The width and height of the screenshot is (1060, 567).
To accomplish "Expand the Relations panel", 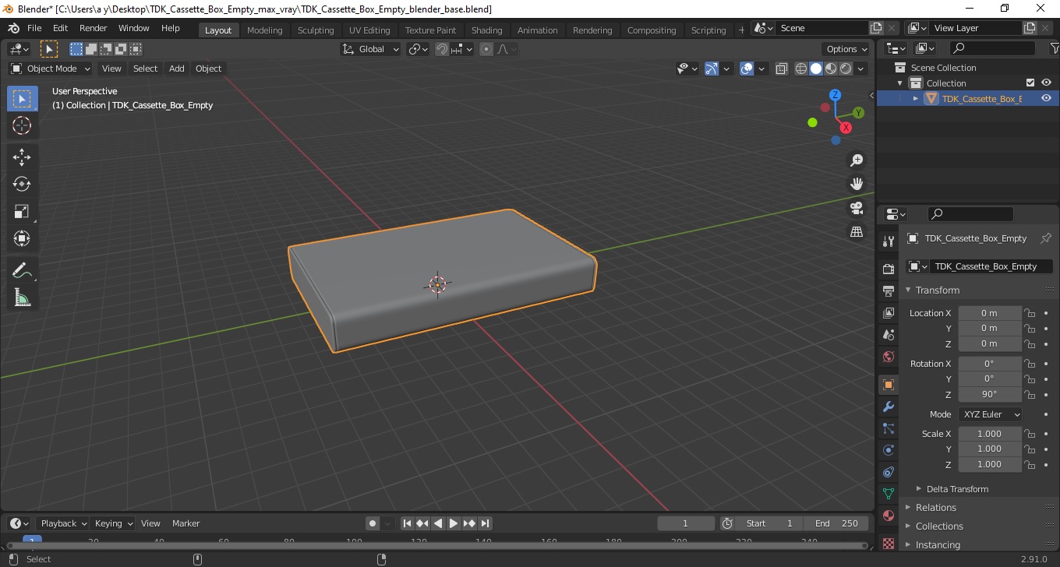I will pyautogui.click(x=935, y=508).
